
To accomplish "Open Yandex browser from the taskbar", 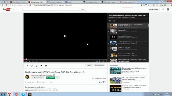I will pos(10,94).
